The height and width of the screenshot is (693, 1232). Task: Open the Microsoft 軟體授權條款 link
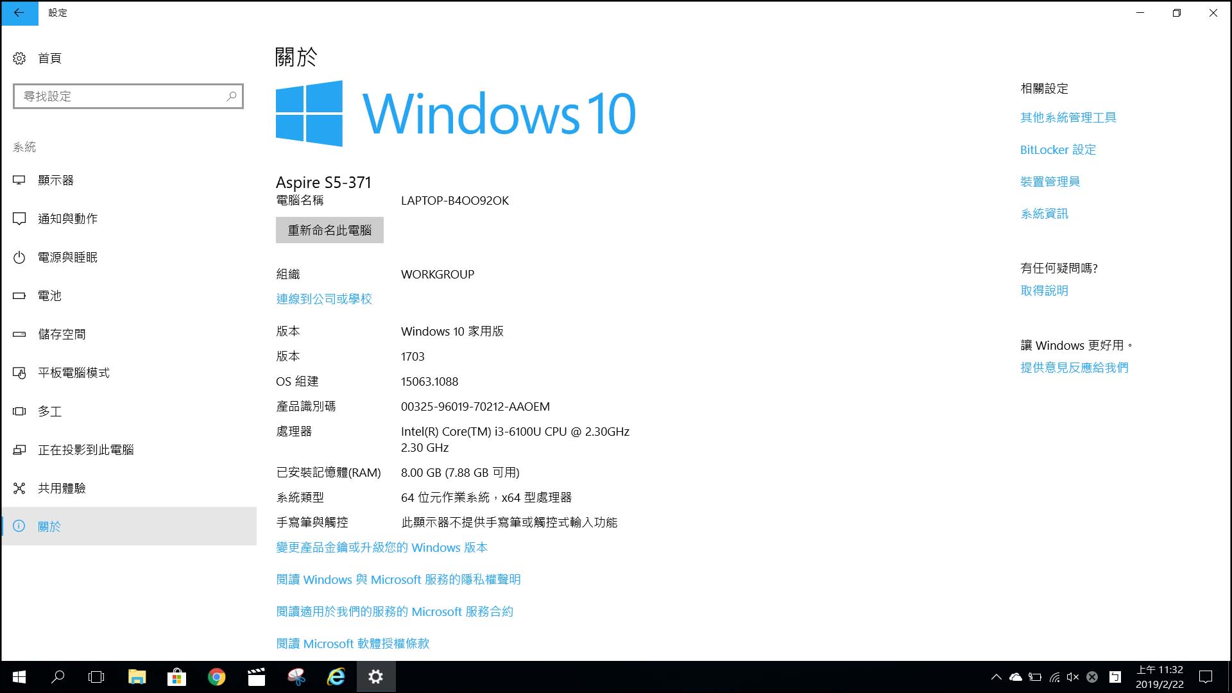tap(353, 644)
